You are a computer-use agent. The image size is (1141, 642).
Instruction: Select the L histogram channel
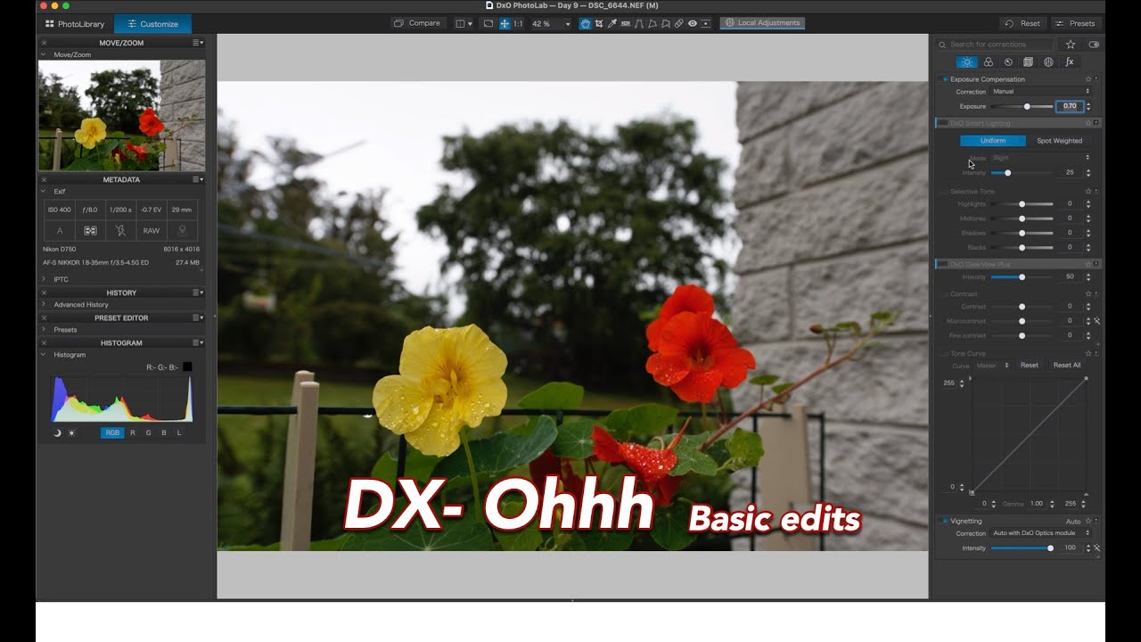179,432
